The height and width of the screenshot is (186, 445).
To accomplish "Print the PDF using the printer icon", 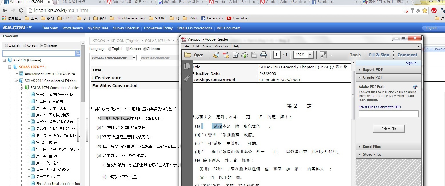I will 264,55.
